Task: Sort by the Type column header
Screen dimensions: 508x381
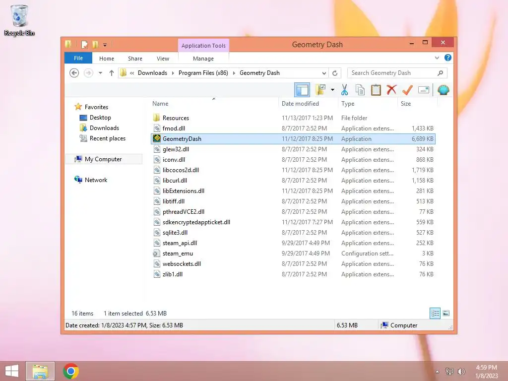Action: [348, 103]
